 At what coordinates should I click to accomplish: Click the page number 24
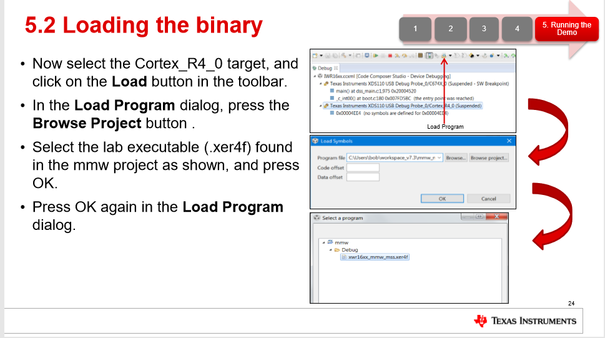571,303
